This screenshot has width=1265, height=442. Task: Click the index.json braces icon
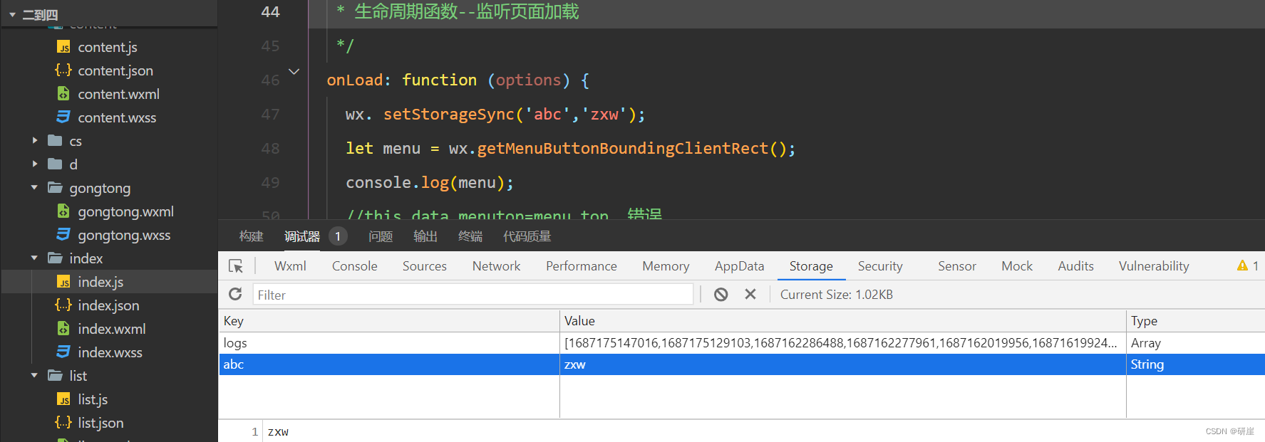[x=63, y=305]
